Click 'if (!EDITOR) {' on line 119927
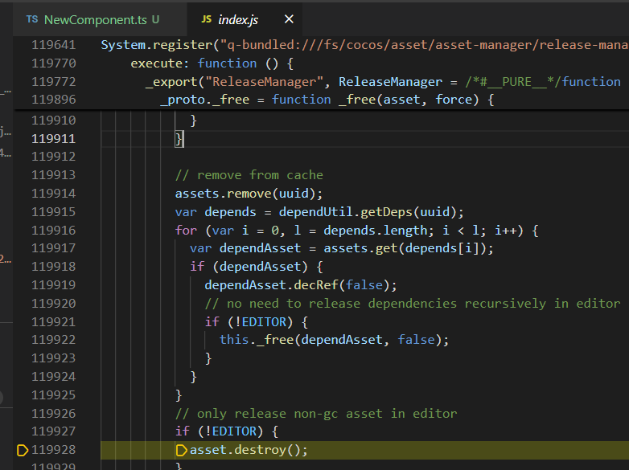Image resolution: width=629 pixels, height=470 pixels. click(x=227, y=431)
